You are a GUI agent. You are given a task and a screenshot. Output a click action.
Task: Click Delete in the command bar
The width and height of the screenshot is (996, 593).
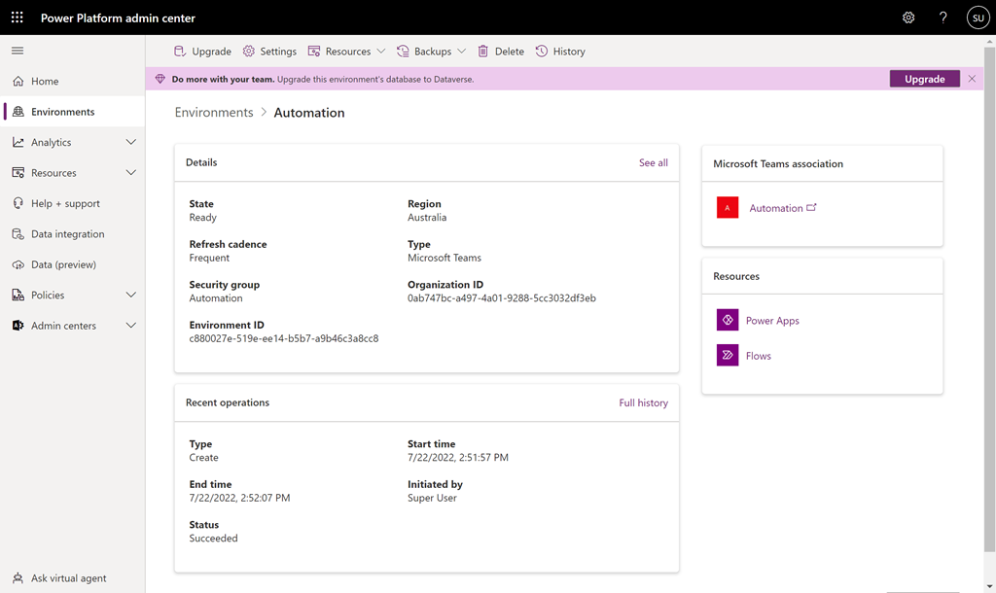(x=500, y=52)
